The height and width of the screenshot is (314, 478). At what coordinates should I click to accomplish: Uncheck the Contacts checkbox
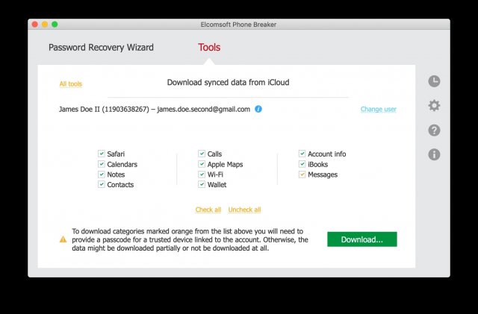tap(102, 184)
